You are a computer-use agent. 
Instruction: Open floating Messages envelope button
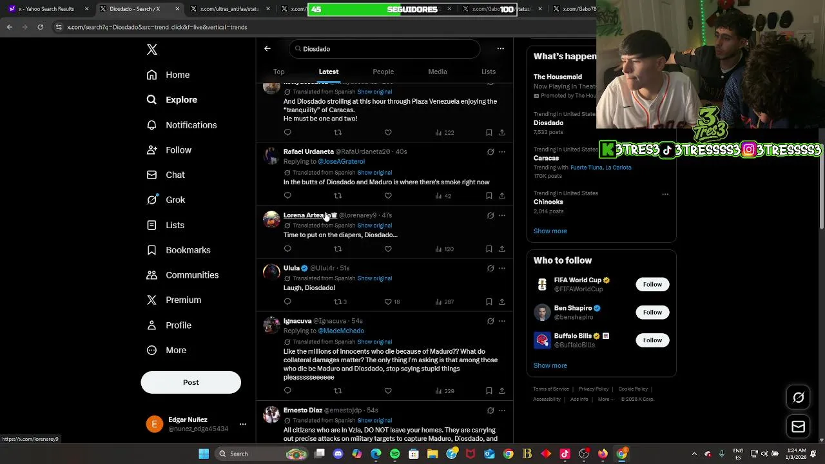click(x=799, y=427)
